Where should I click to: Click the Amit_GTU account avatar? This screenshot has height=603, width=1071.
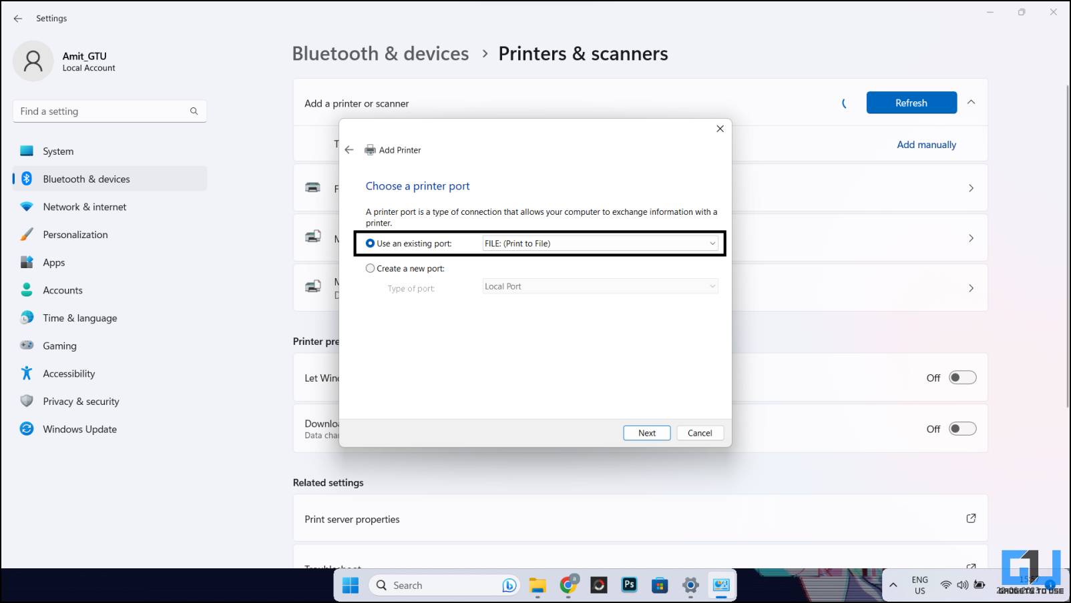[33, 61]
